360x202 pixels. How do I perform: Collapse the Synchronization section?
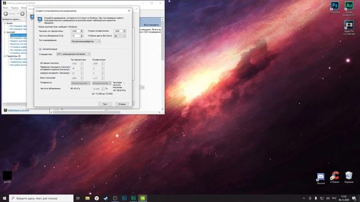40,49
